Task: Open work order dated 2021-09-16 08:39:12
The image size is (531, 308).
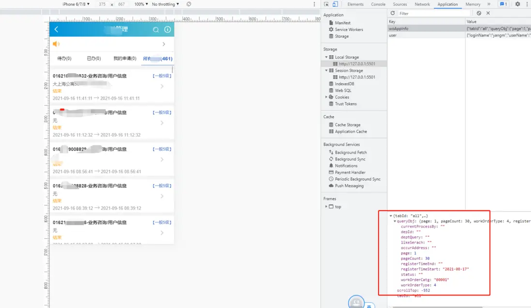Action: tap(112, 197)
